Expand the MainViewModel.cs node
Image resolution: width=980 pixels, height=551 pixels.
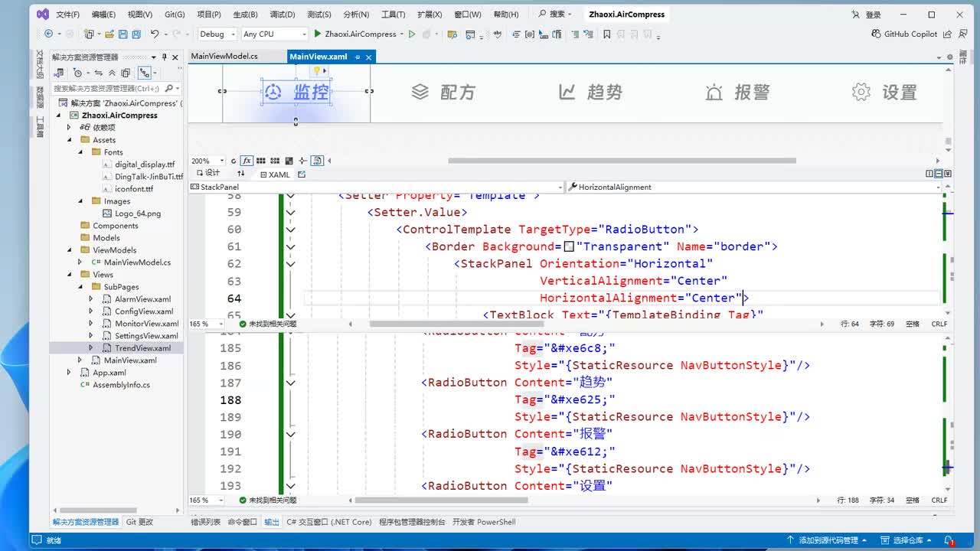[80, 262]
